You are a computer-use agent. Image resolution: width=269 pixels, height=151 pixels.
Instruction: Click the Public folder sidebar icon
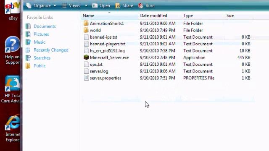[28, 66]
